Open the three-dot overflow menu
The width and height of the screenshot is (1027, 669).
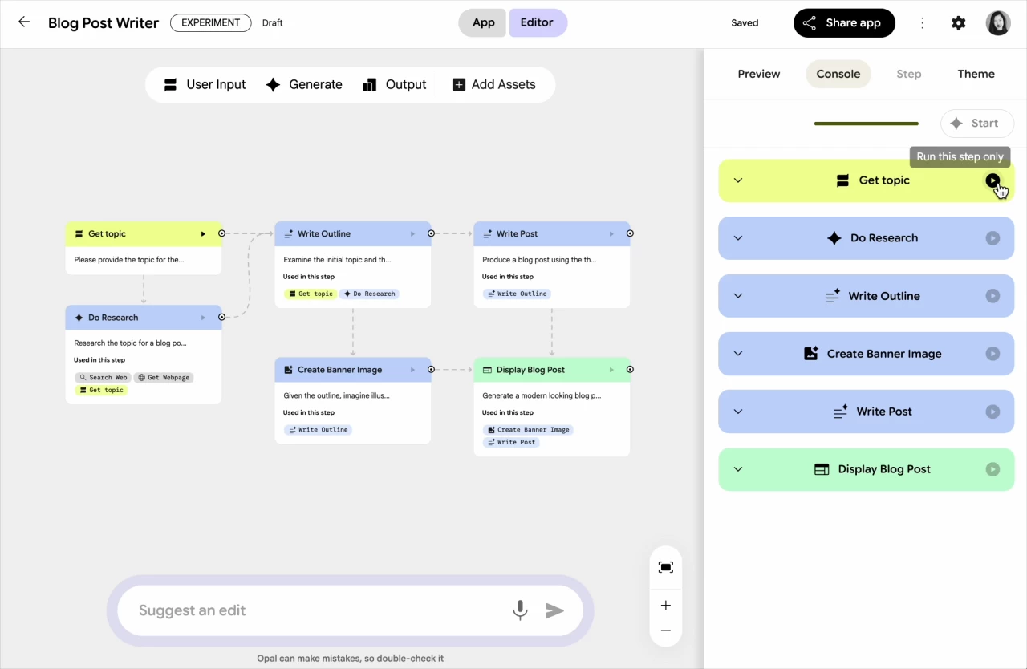(x=923, y=23)
